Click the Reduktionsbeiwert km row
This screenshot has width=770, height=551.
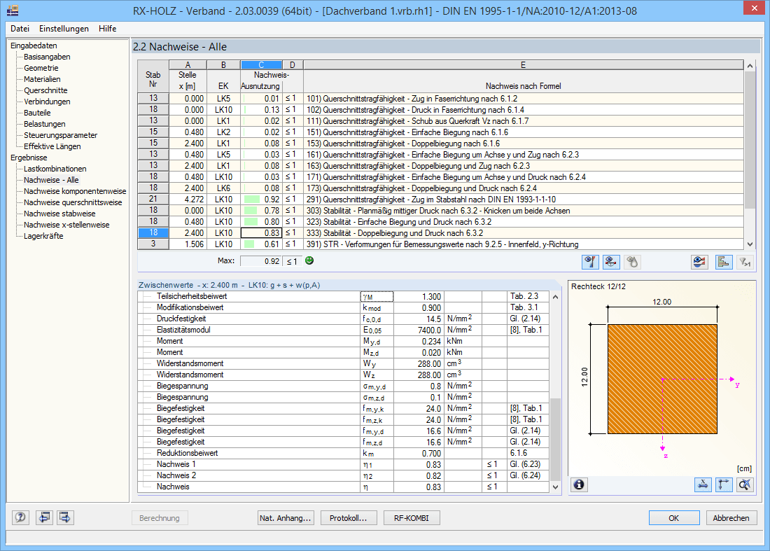[343, 453]
